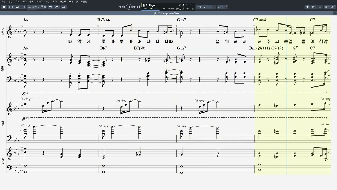The image size is (337, 190).
Task: Open the 보기 menu
Action: [x=71, y=2]
